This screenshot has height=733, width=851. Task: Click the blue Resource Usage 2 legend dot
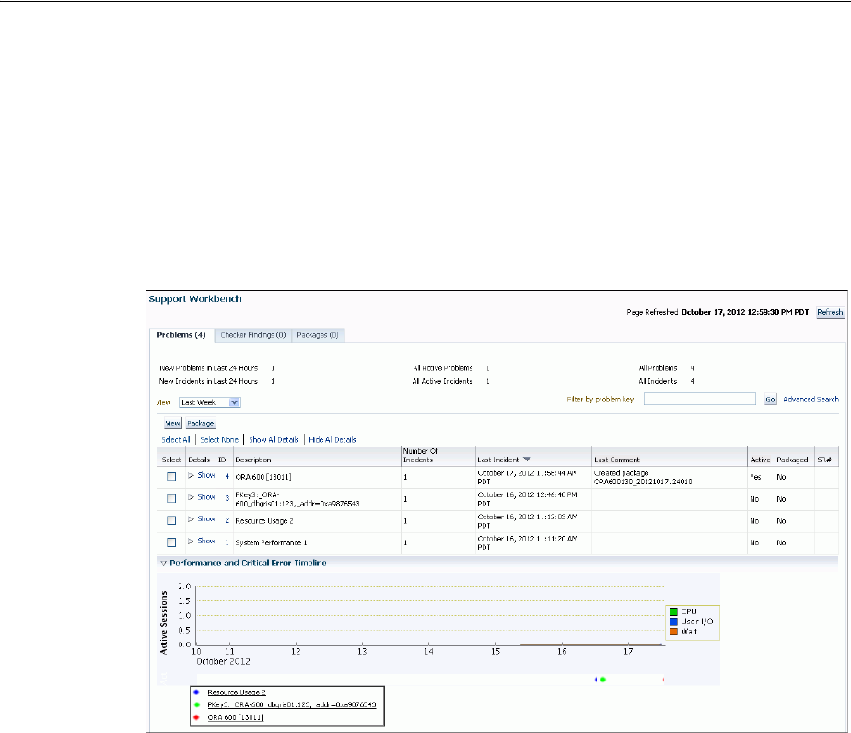point(196,692)
